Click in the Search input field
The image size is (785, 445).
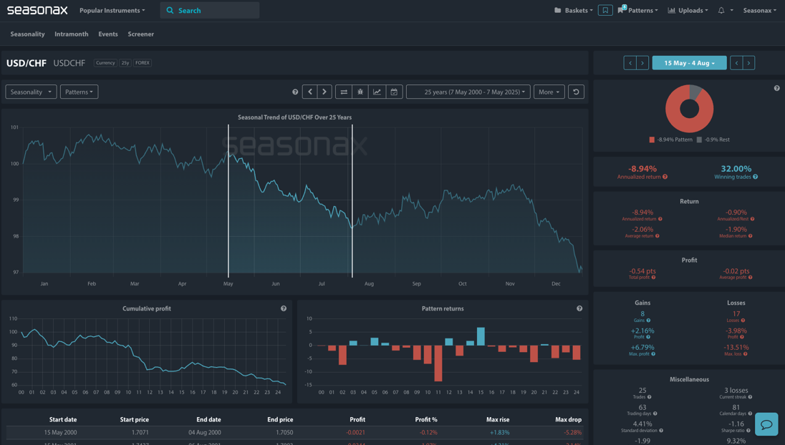pyautogui.click(x=210, y=11)
